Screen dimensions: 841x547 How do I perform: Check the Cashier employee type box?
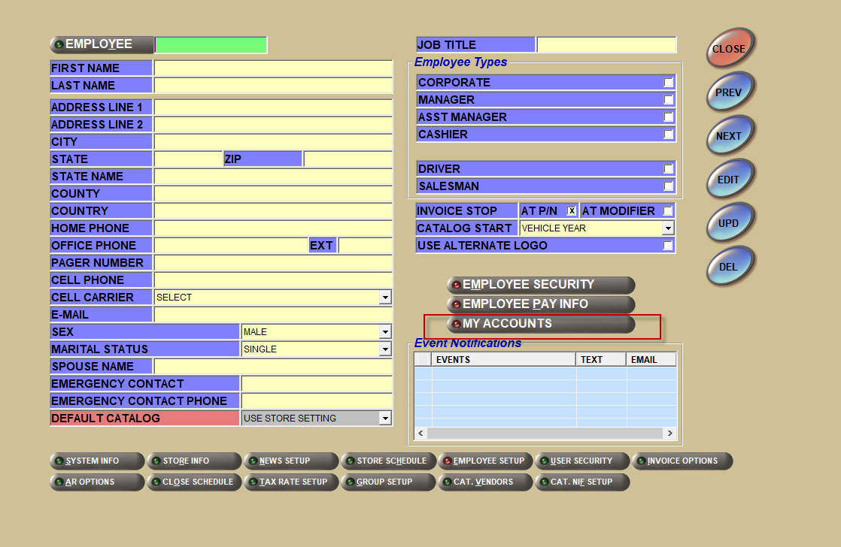pos(668,134)
